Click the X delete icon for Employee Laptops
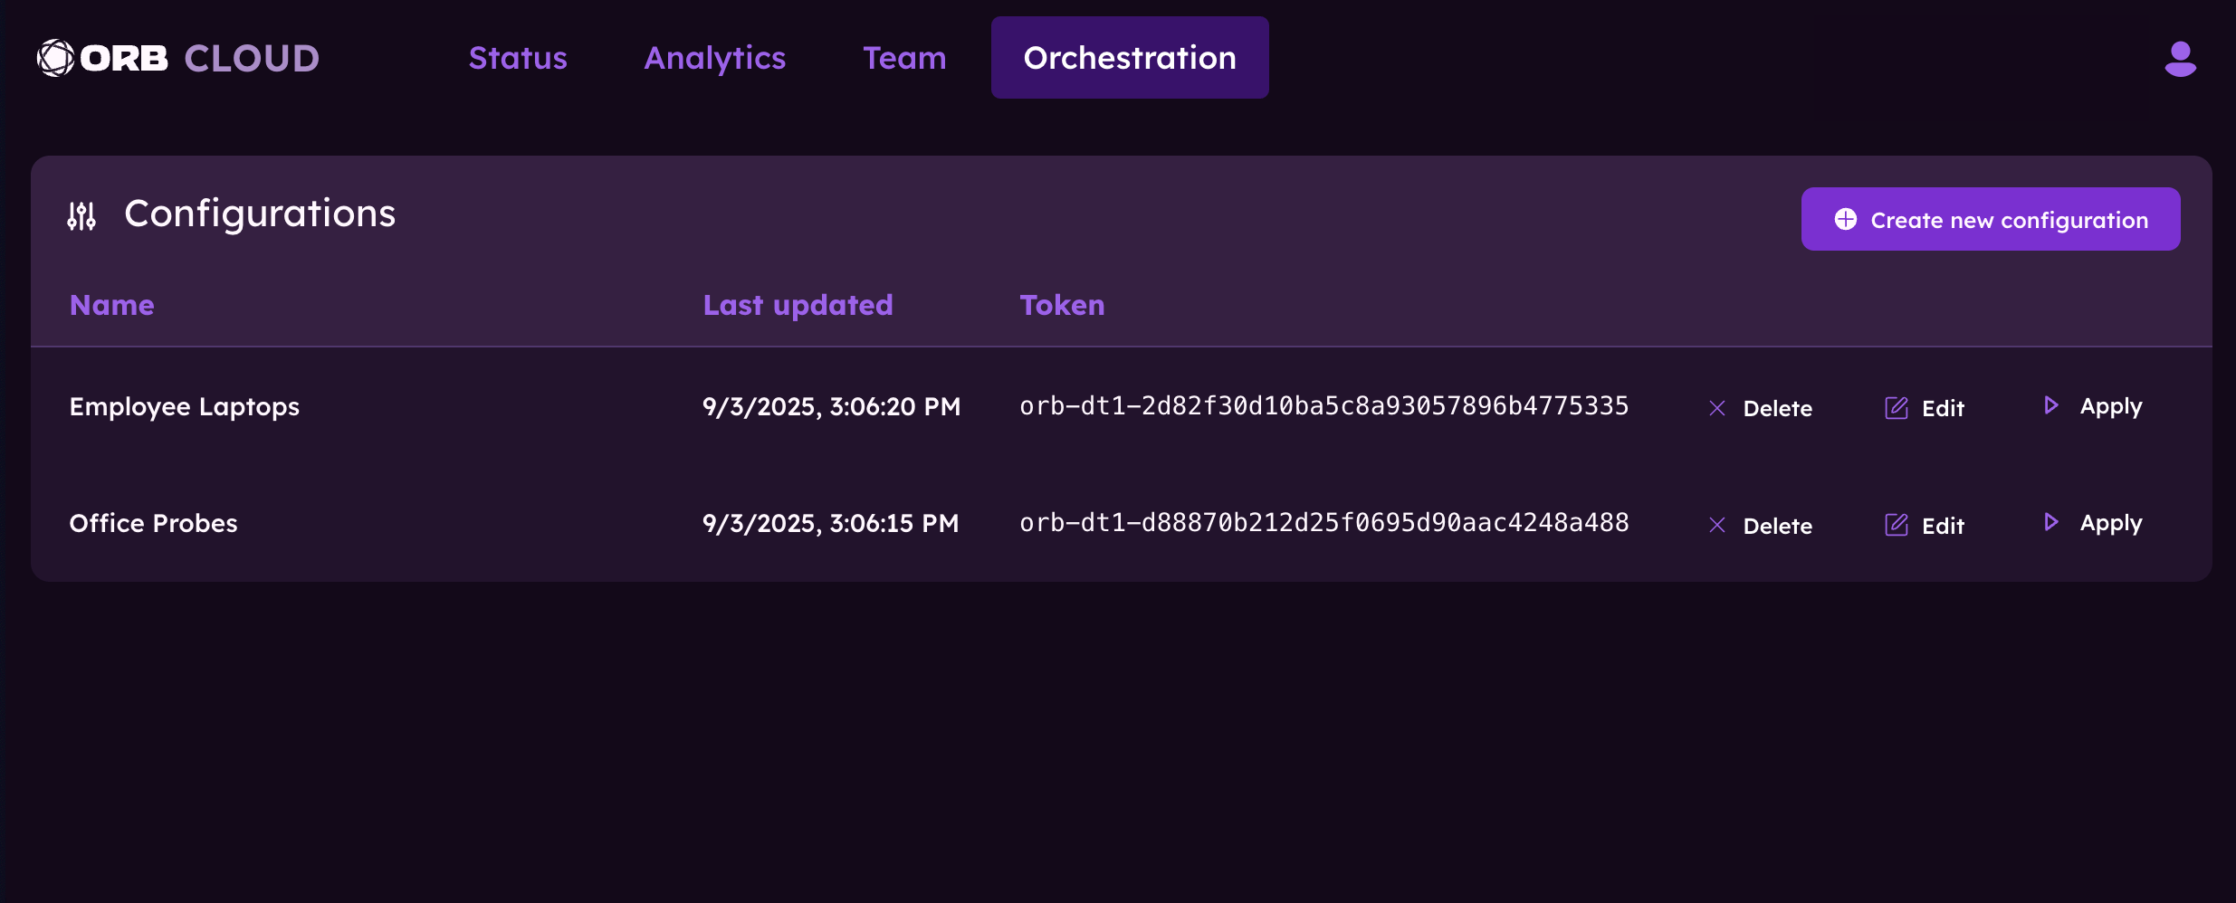Image resolution: width=2236 pixels, height=903 pixels. [x=1716, y=408]
